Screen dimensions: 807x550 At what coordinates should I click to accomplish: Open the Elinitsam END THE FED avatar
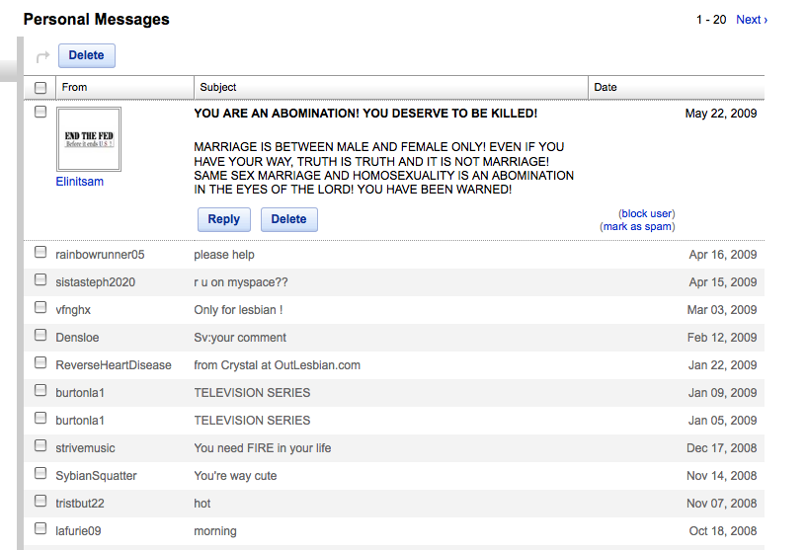coord(88,138)
